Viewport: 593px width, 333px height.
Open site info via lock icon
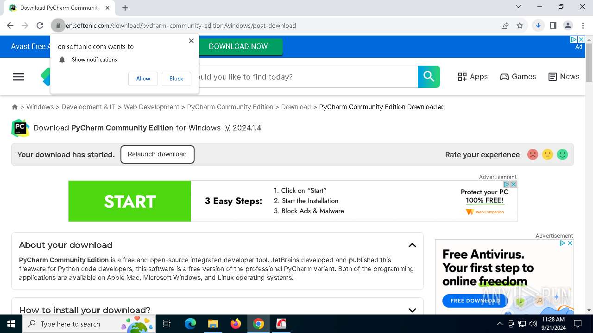tap(58, 25)
